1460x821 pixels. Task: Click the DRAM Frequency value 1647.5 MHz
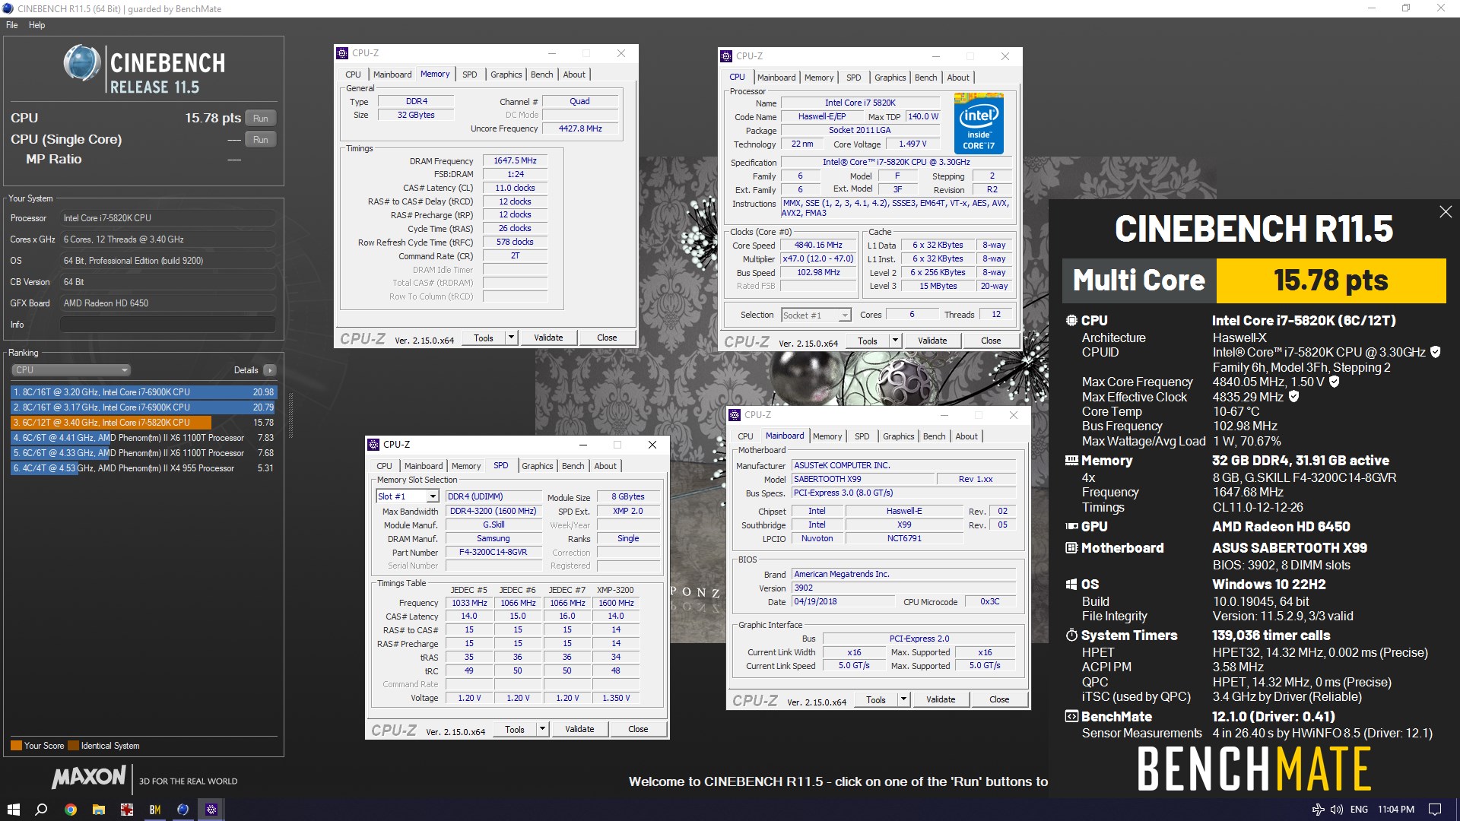[515, 160]
